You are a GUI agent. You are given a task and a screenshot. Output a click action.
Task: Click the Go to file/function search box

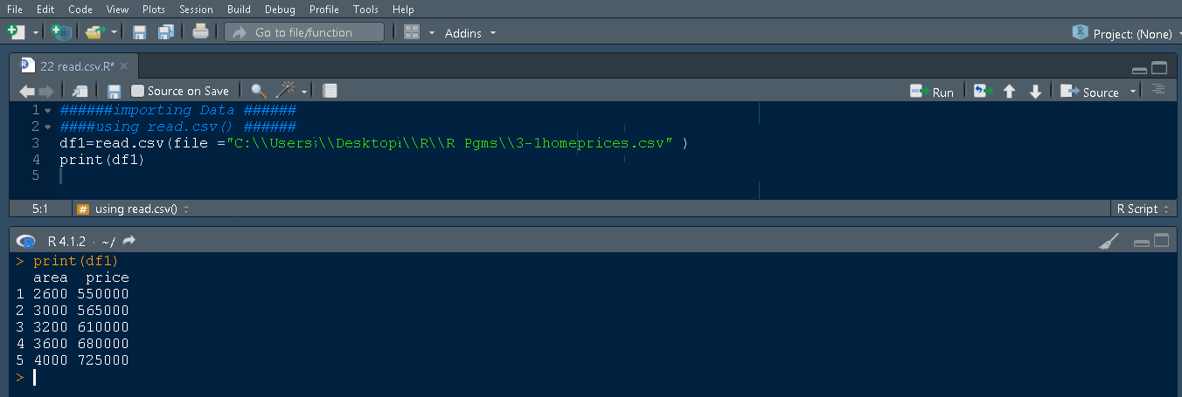click(x=304, y=32)
